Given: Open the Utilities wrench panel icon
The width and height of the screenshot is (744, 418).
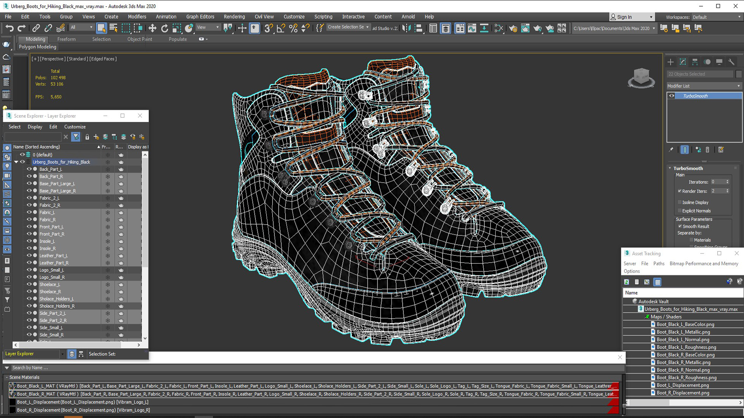Looking at the screenshot, I should click(x=731, y=62).
